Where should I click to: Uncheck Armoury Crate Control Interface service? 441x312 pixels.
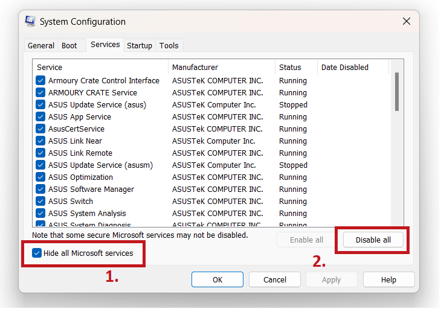[x=40, y=81]
